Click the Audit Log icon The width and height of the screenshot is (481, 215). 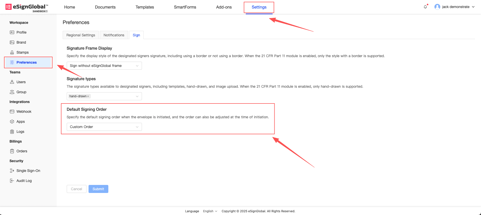point(12,181)
